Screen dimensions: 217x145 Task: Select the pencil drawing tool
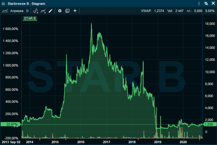pyautogui.click(x=51, y=11)
